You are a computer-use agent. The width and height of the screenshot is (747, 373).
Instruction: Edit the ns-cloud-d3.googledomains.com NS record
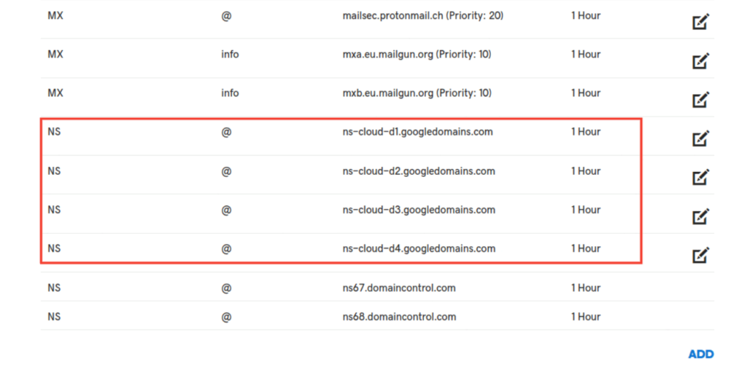pos(700,216)
